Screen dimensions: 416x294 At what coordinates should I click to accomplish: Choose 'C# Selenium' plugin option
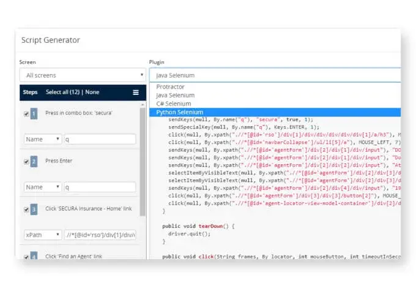(174, 104)
